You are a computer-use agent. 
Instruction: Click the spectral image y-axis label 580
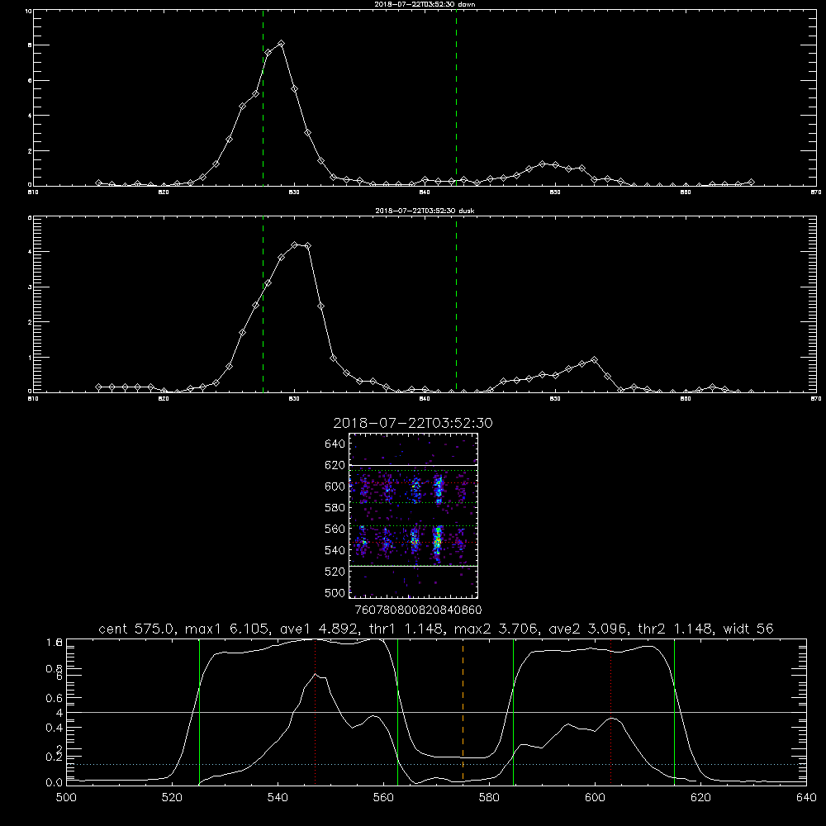(335, 508)
